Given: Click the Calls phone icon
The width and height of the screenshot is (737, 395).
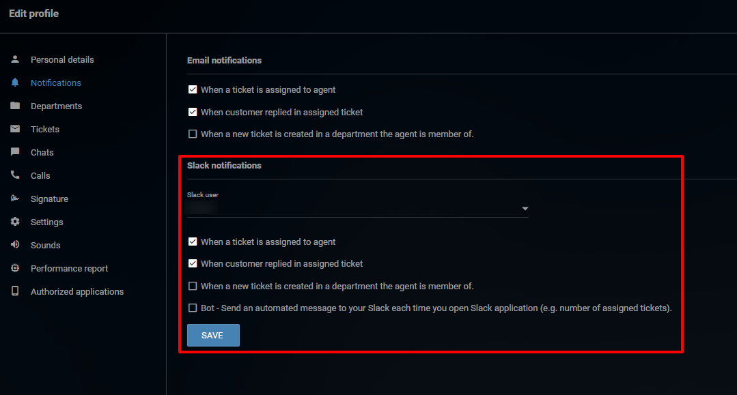Looking at the screenshot, I should tap(15, 175).
